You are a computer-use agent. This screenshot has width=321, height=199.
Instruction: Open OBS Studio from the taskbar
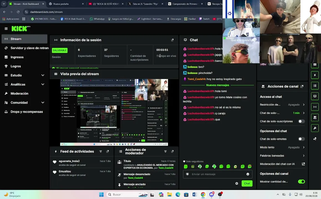click(x=220, y=195)
